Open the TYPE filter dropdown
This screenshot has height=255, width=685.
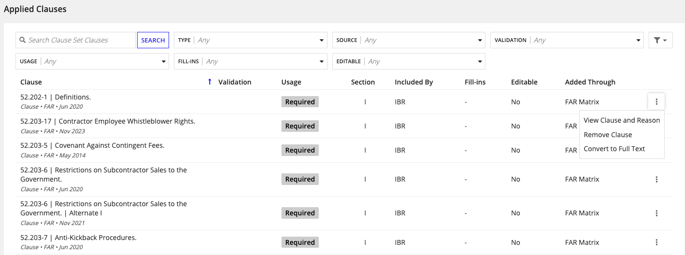pyautogui.click(x=250, y=40)
